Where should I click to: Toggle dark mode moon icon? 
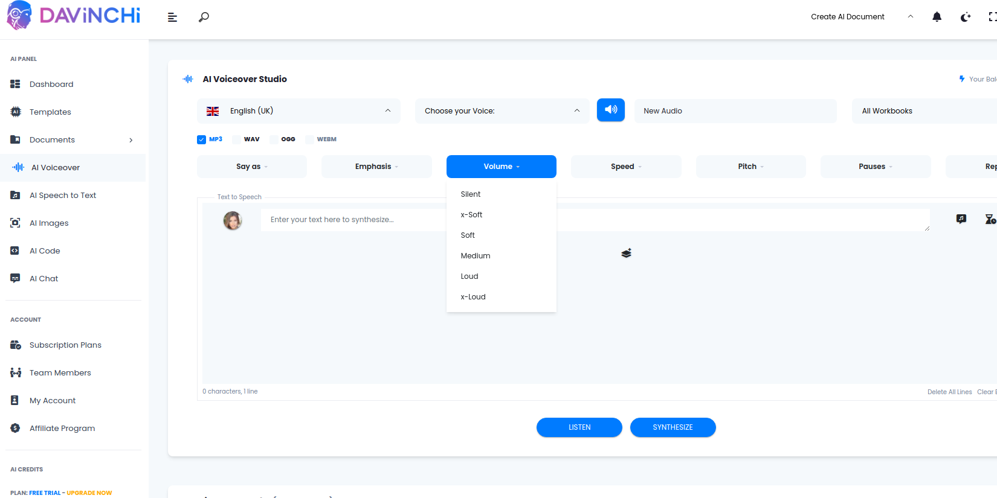pos(966,17)
